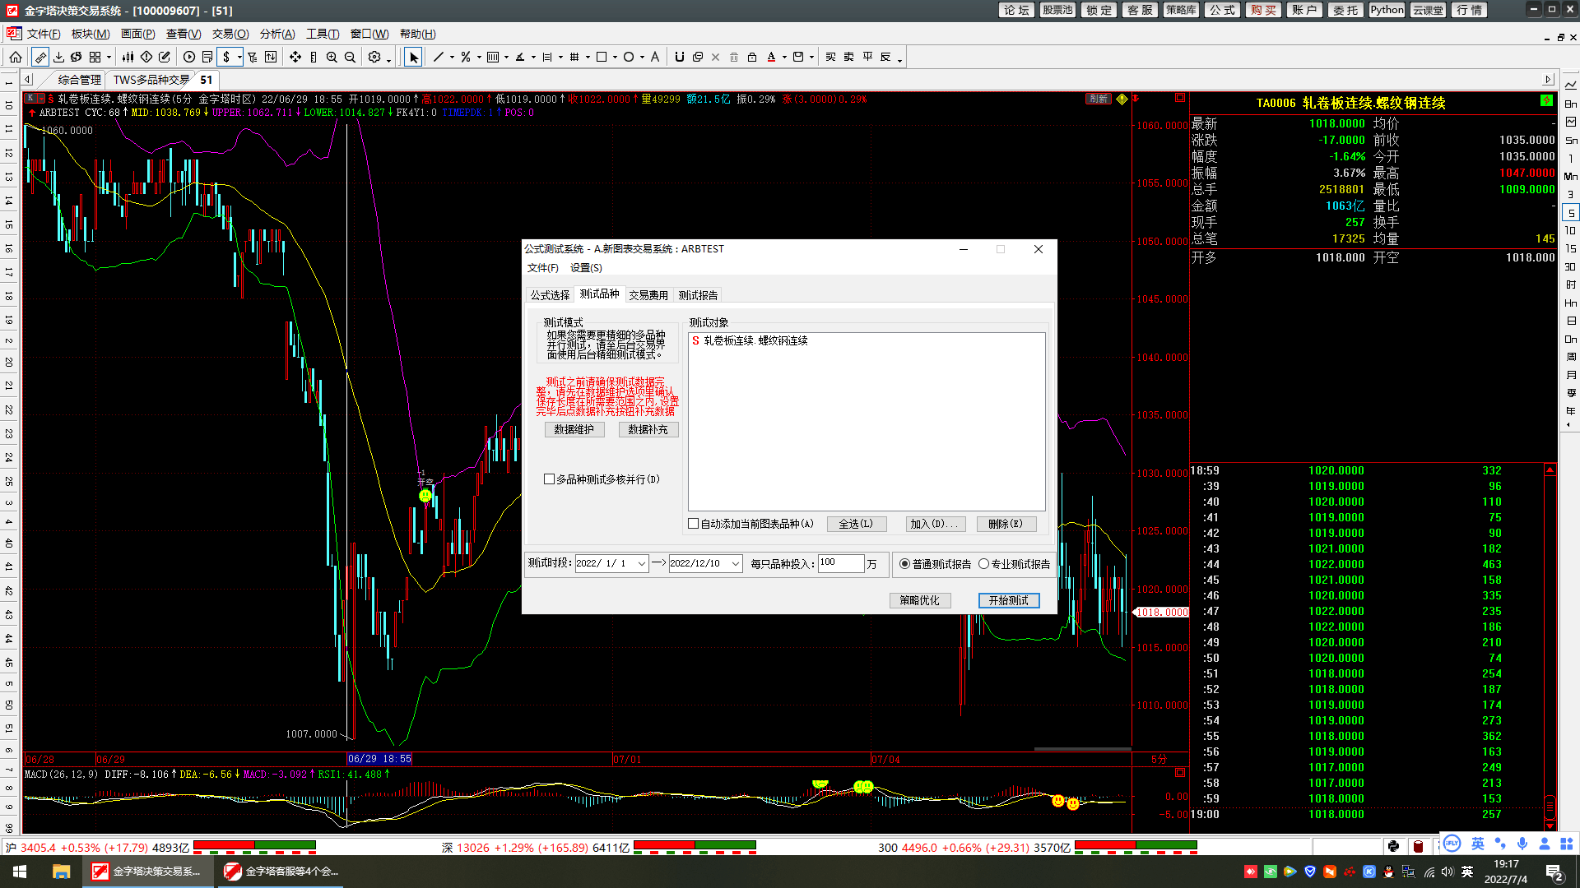Select the professional test report radio button
The width and height of the screenshot is (1580, 888).
click(983, 564)
